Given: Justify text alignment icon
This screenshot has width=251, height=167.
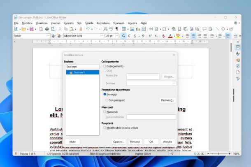Looking at the screenshot, I should pyautogui.click(x=205, y=36).
